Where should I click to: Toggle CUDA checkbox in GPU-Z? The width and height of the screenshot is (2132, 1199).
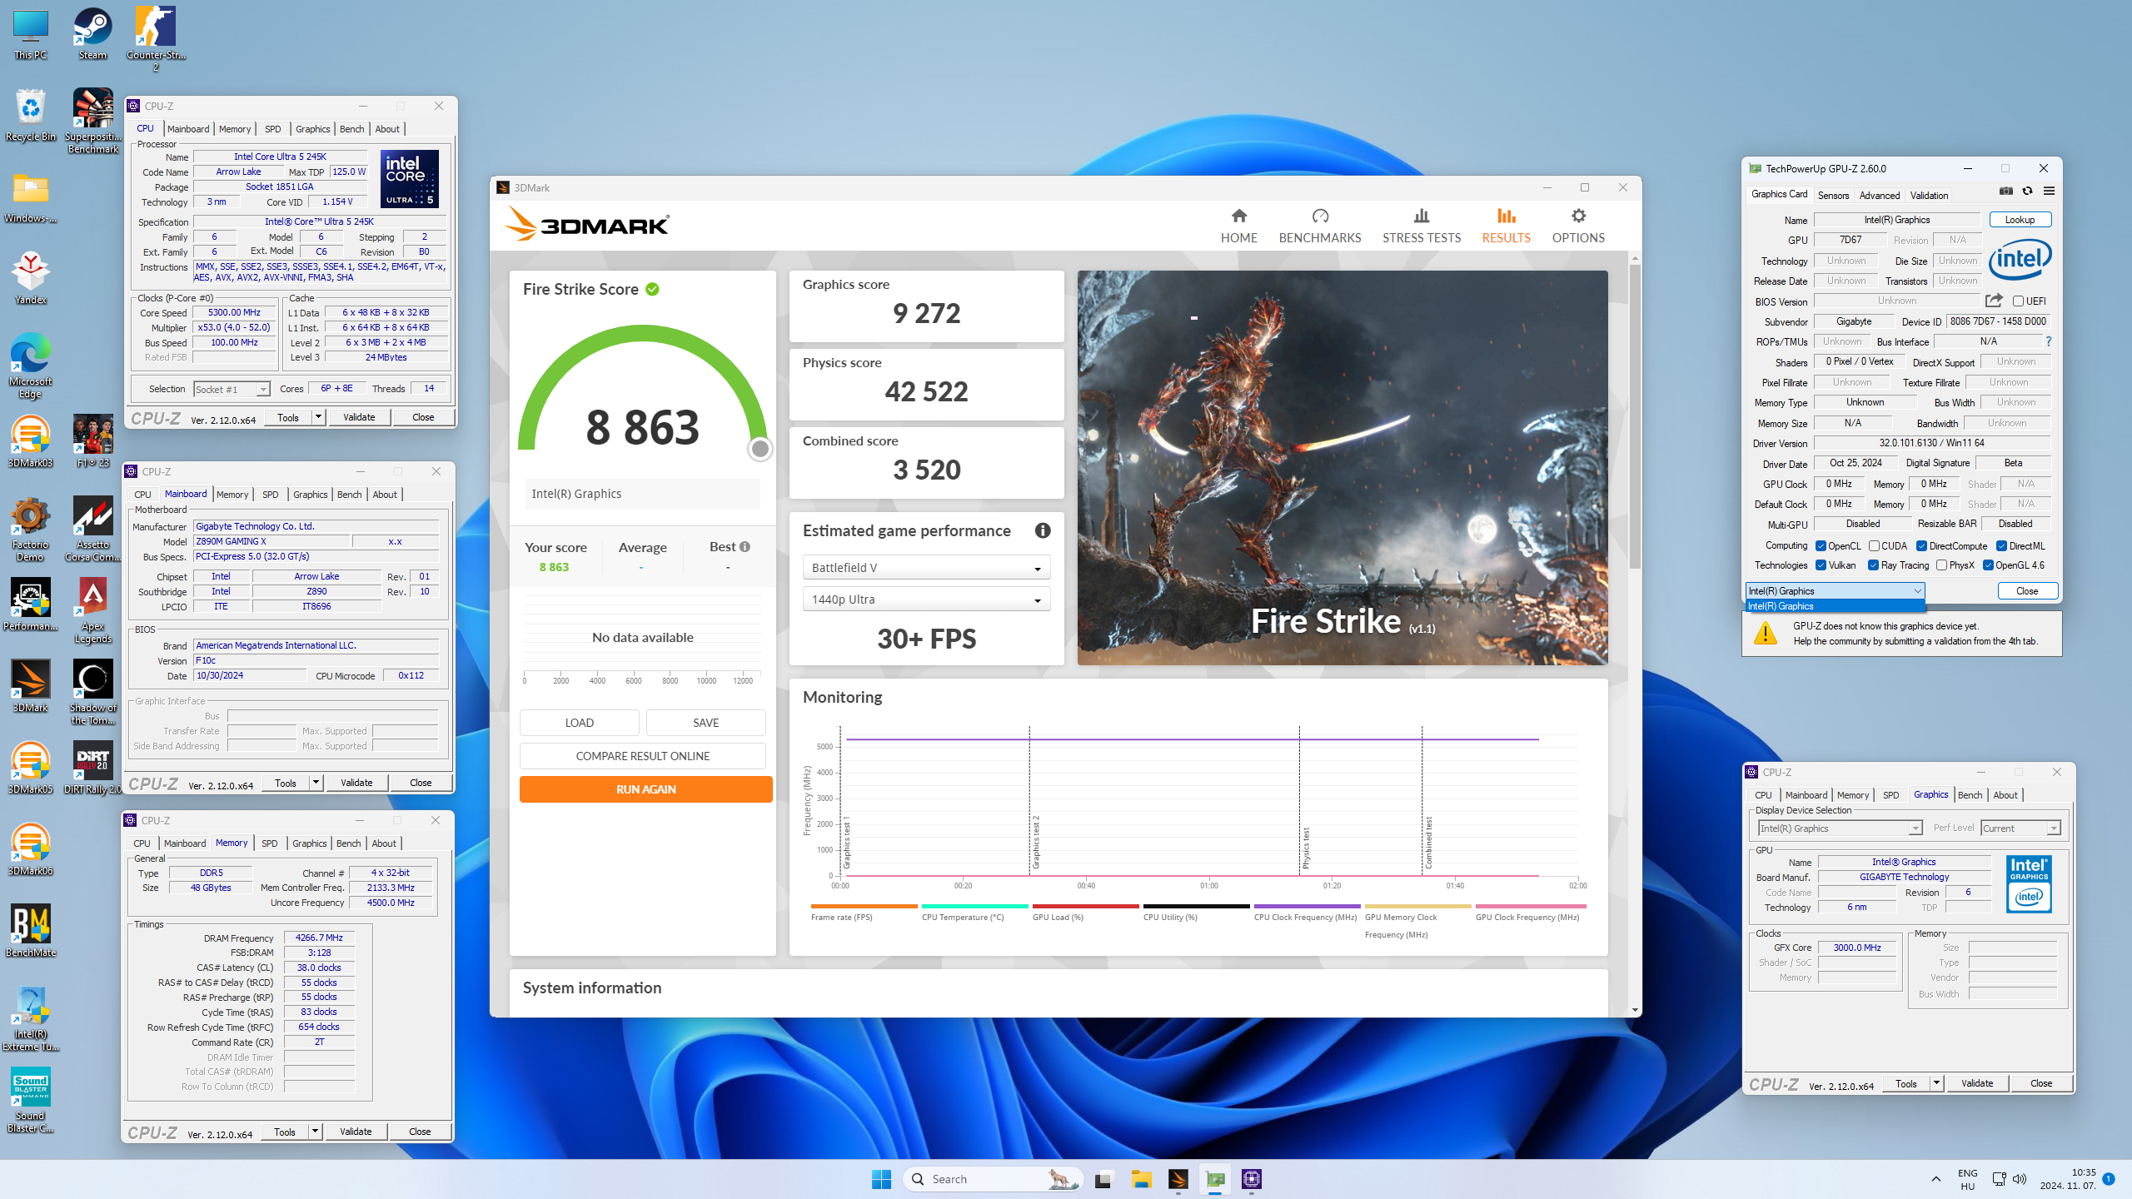tap(1874, 546)
